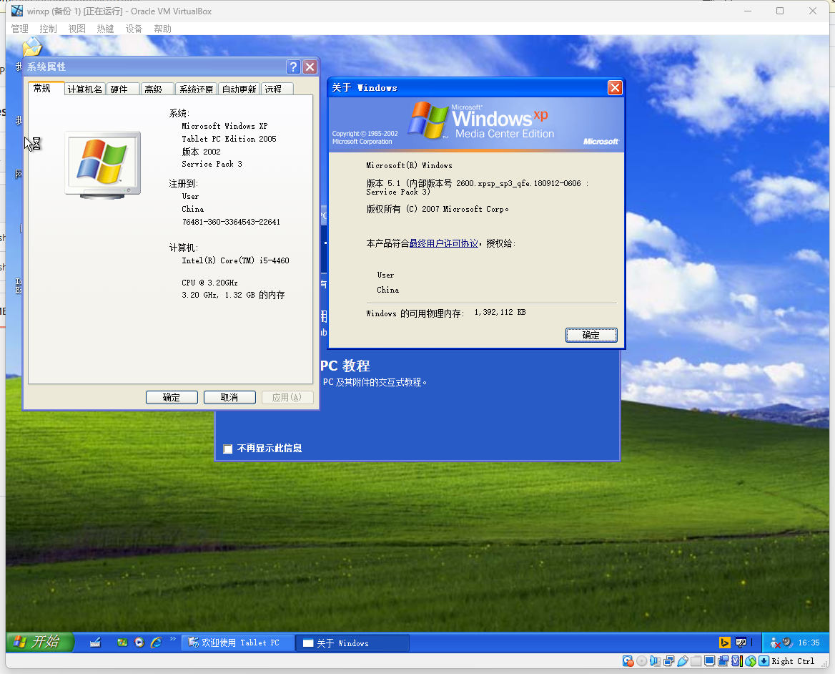
Task: Launch Internet Explorer from Quick Launch
Action: (156, 643)
